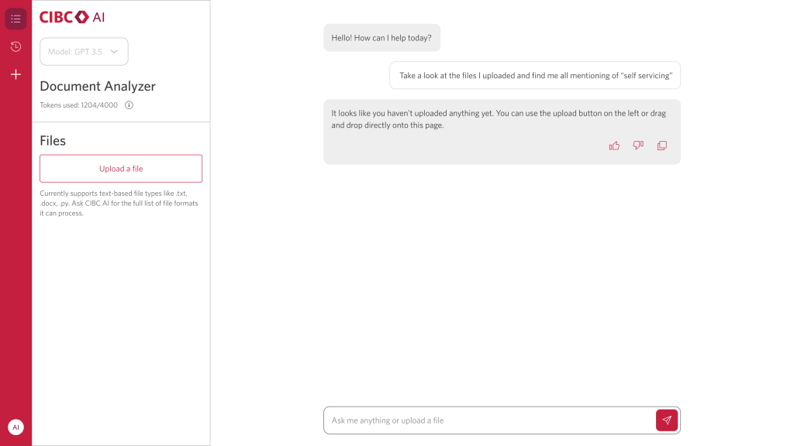Select the 'Hello! How can I help today?' message

click(381, 38)
